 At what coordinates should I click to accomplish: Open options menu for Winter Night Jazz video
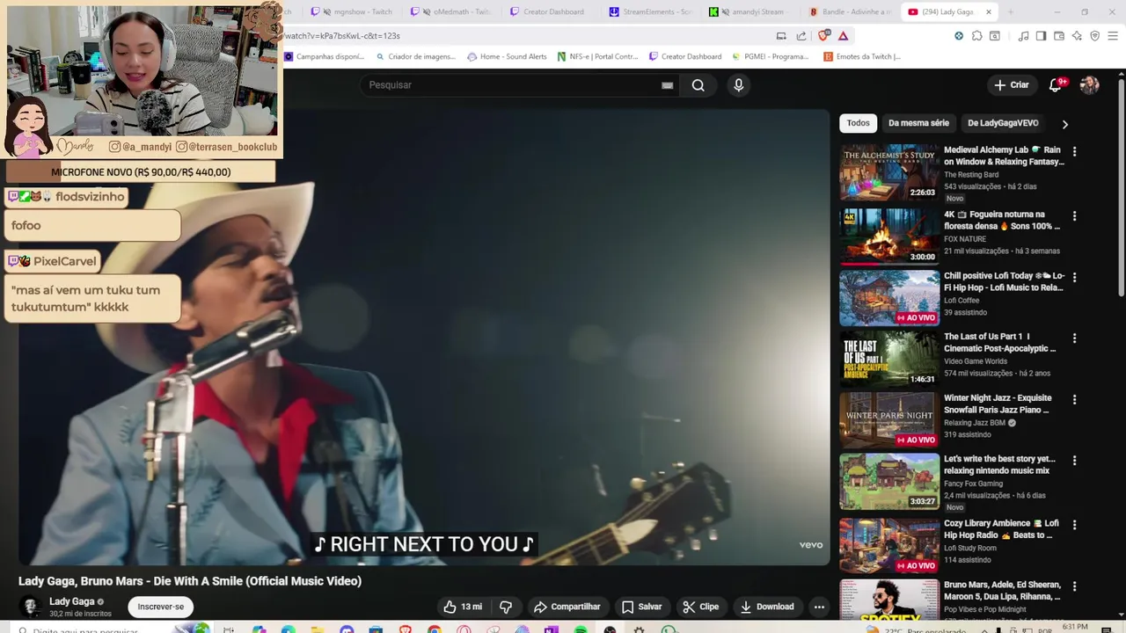click(x=1074, y=399)
